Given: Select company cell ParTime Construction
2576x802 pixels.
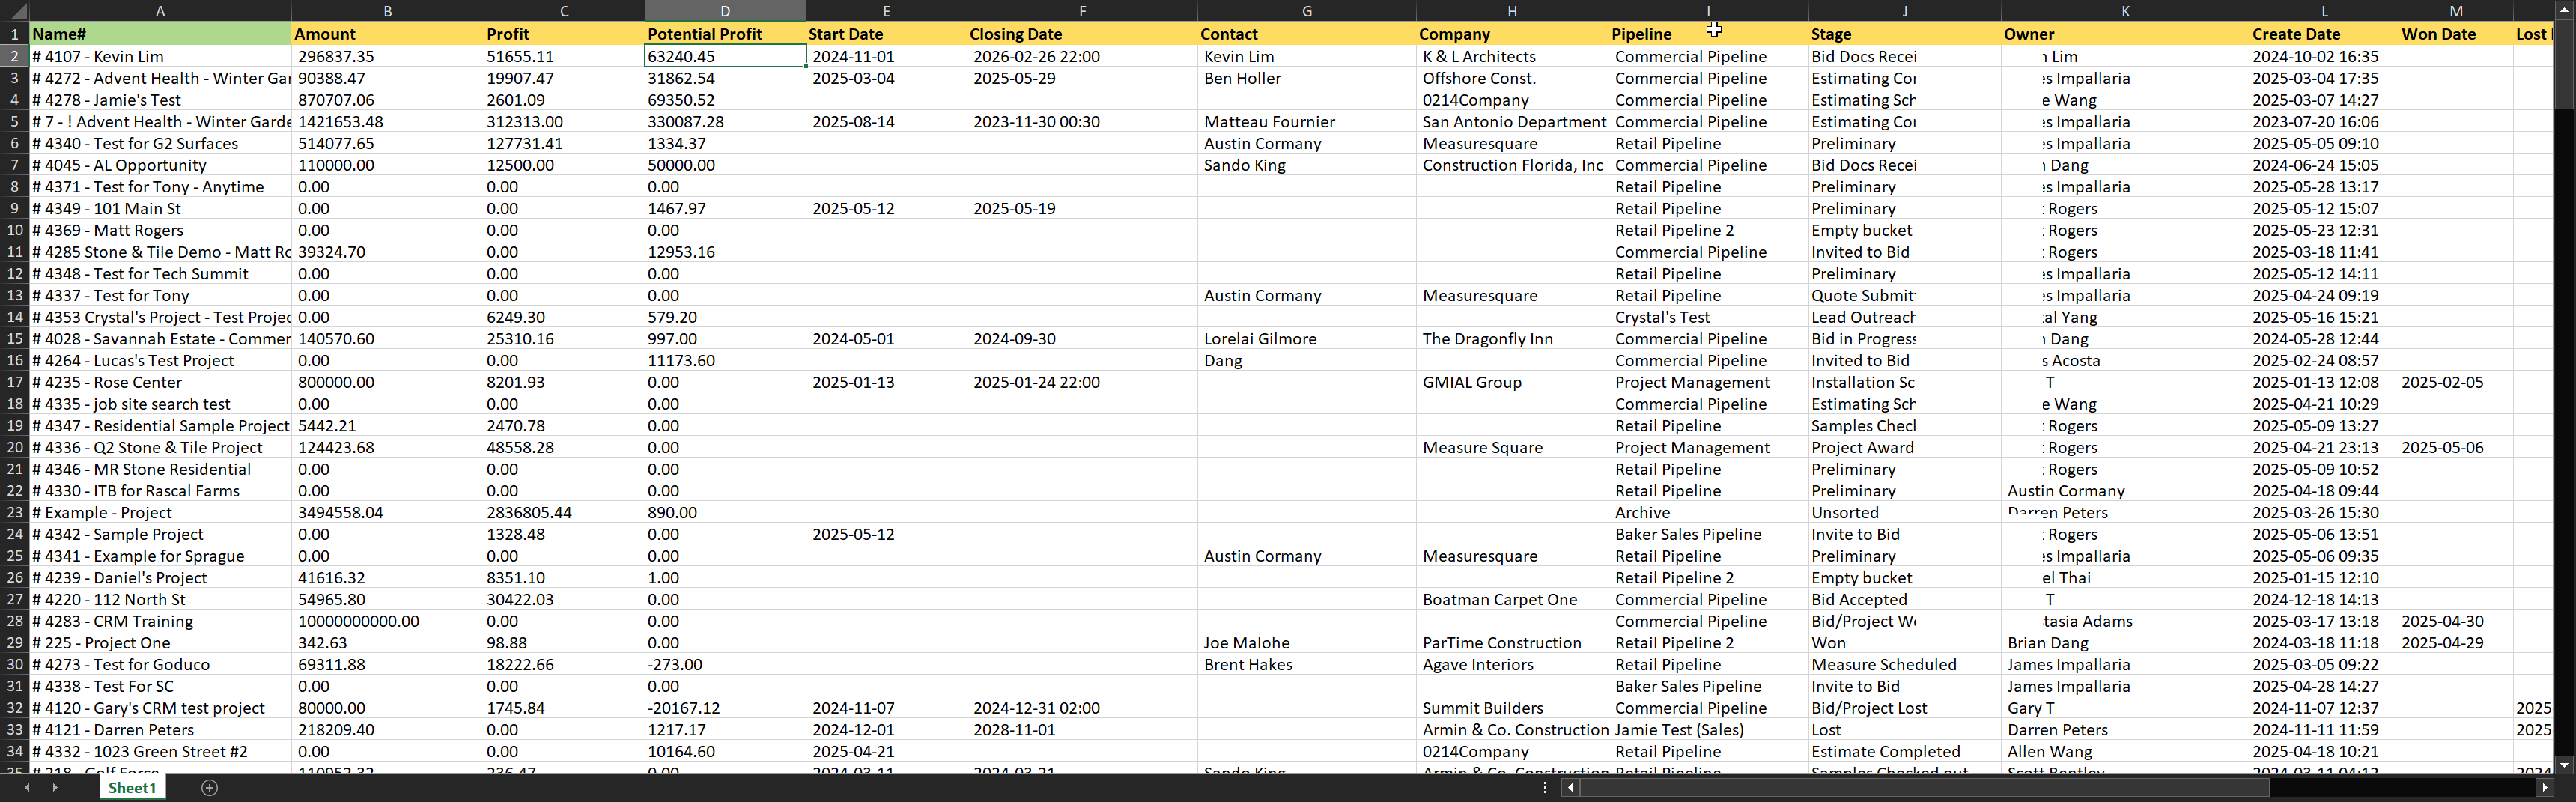Looking at the screenshot, I should click(1512, 643).
